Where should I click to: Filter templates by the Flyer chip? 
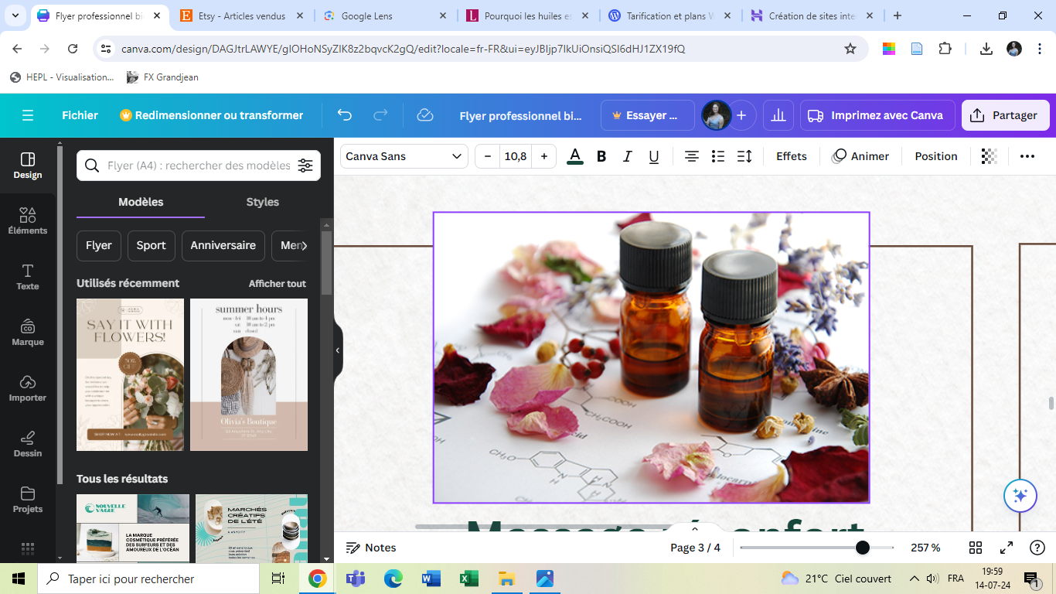pyautogui.click(x=99, y=245)
